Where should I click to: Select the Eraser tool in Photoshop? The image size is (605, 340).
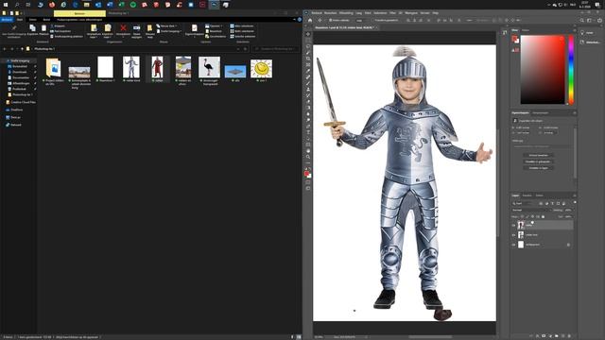pos(308,102)
